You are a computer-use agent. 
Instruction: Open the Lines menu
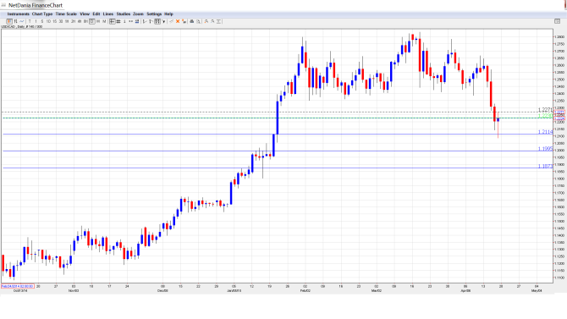pyautogui.click(x=108, y=14)
